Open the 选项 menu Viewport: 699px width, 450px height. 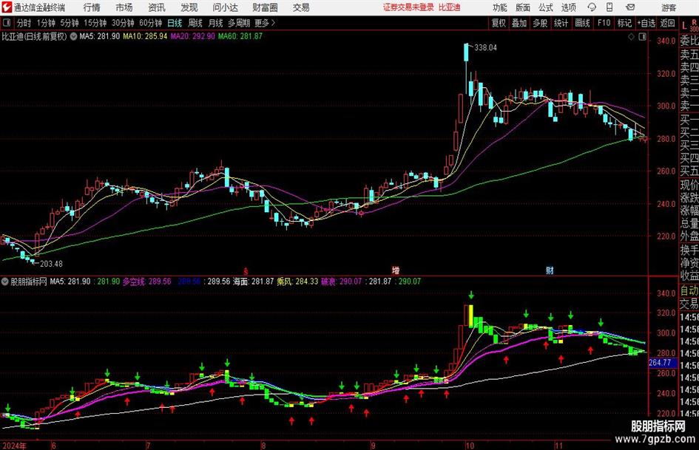click(568, 7)
